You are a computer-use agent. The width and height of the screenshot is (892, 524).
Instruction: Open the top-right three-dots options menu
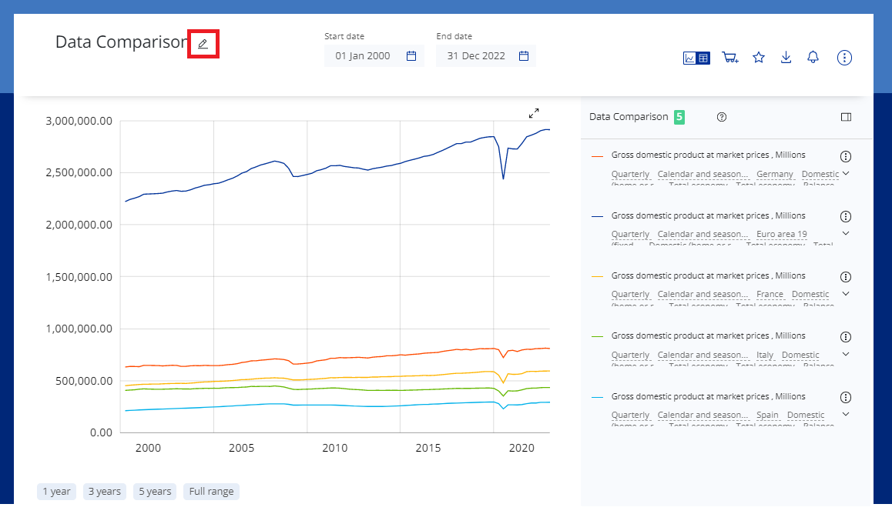pos(844,58)
